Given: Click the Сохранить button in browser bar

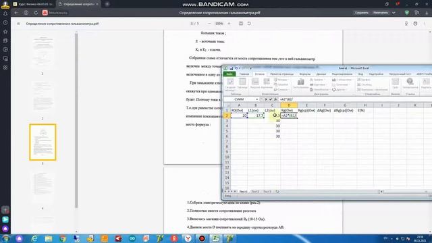Looking at the screenshot, I should pyautogui.click(x=362, y=13).
